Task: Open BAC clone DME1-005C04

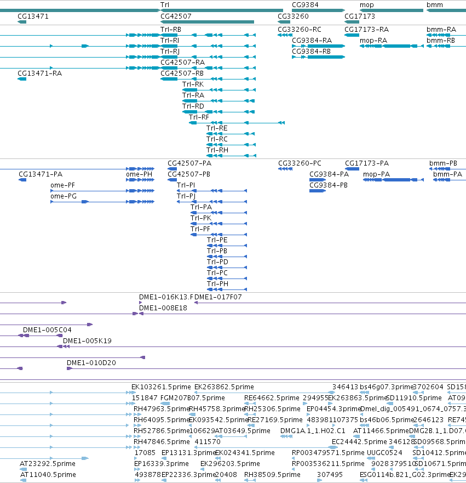Action: click(48, 330)
